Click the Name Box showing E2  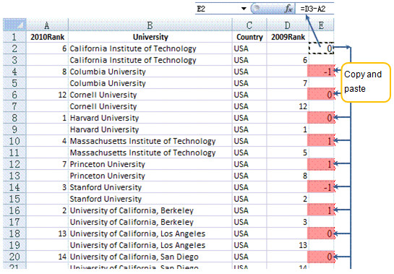coord(218,9)
